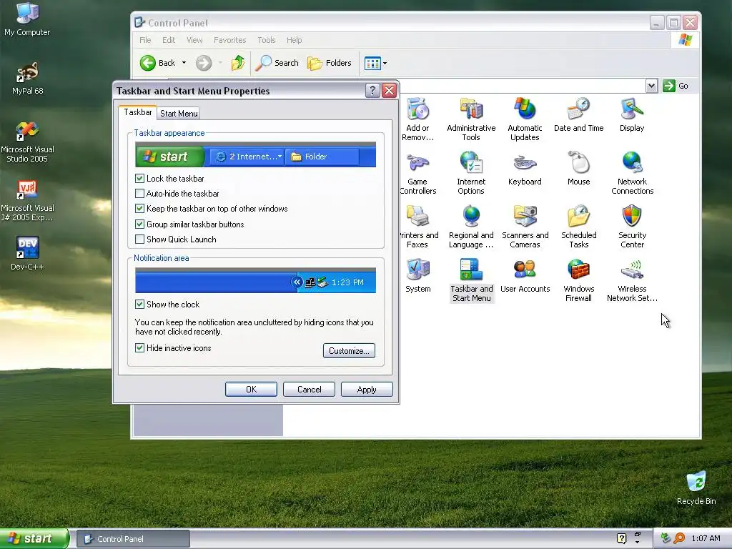Viewport: 732px width, 549px height.
Task: Click the Customize... button
Action: 349,350
